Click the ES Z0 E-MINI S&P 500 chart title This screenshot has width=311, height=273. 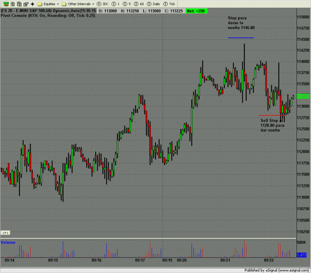48,11
